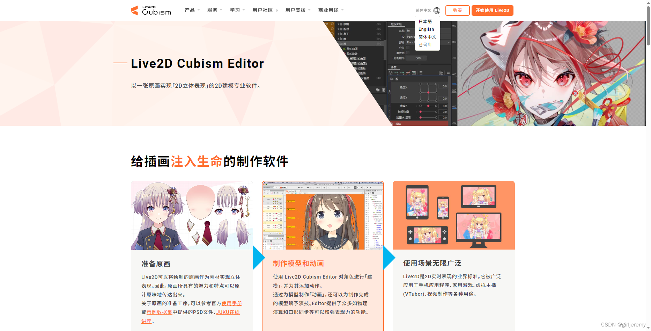Click the 购买 button

[457, 10]
